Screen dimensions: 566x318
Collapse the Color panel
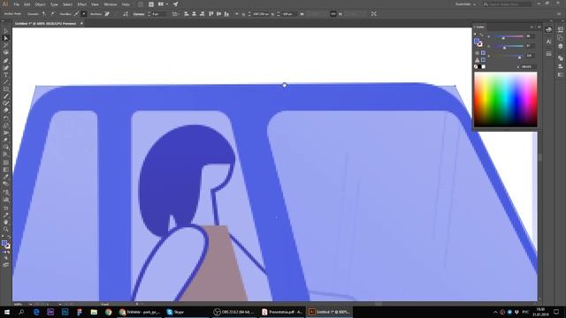point(532,27)
